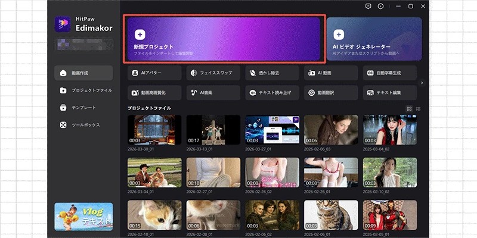Viewport: 477px width, 238px height.
Task: Click the 動画高画質化 enhancer icon
Action: 135,93
